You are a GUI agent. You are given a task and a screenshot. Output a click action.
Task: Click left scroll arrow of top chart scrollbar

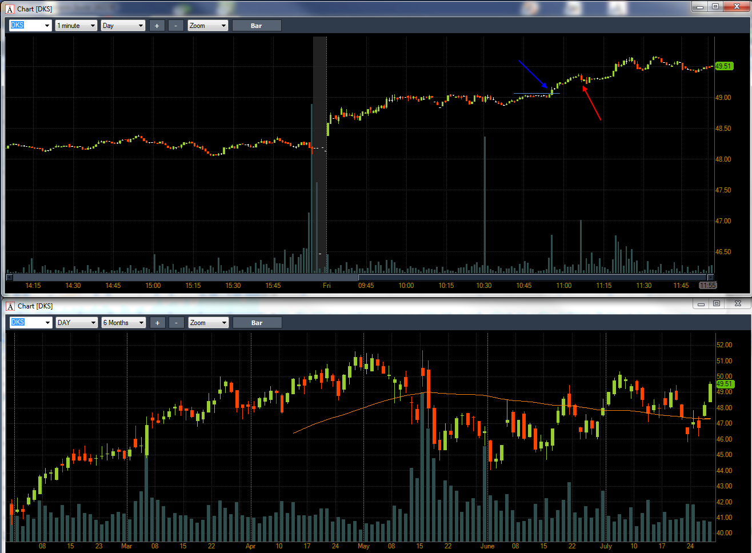[9, 278]
